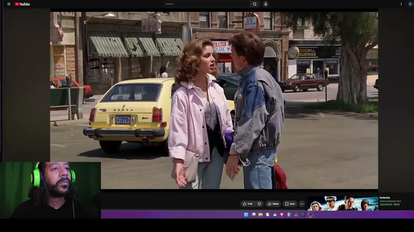Dislike the video with thumbs down
The width and height of the screenshot is (414, 232).
click(x=259, y=204)
